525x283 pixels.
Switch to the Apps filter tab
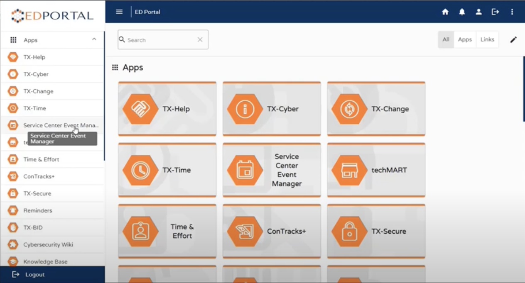point(465,39)
